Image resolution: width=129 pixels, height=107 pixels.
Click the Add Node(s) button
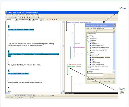coord(94,82)
